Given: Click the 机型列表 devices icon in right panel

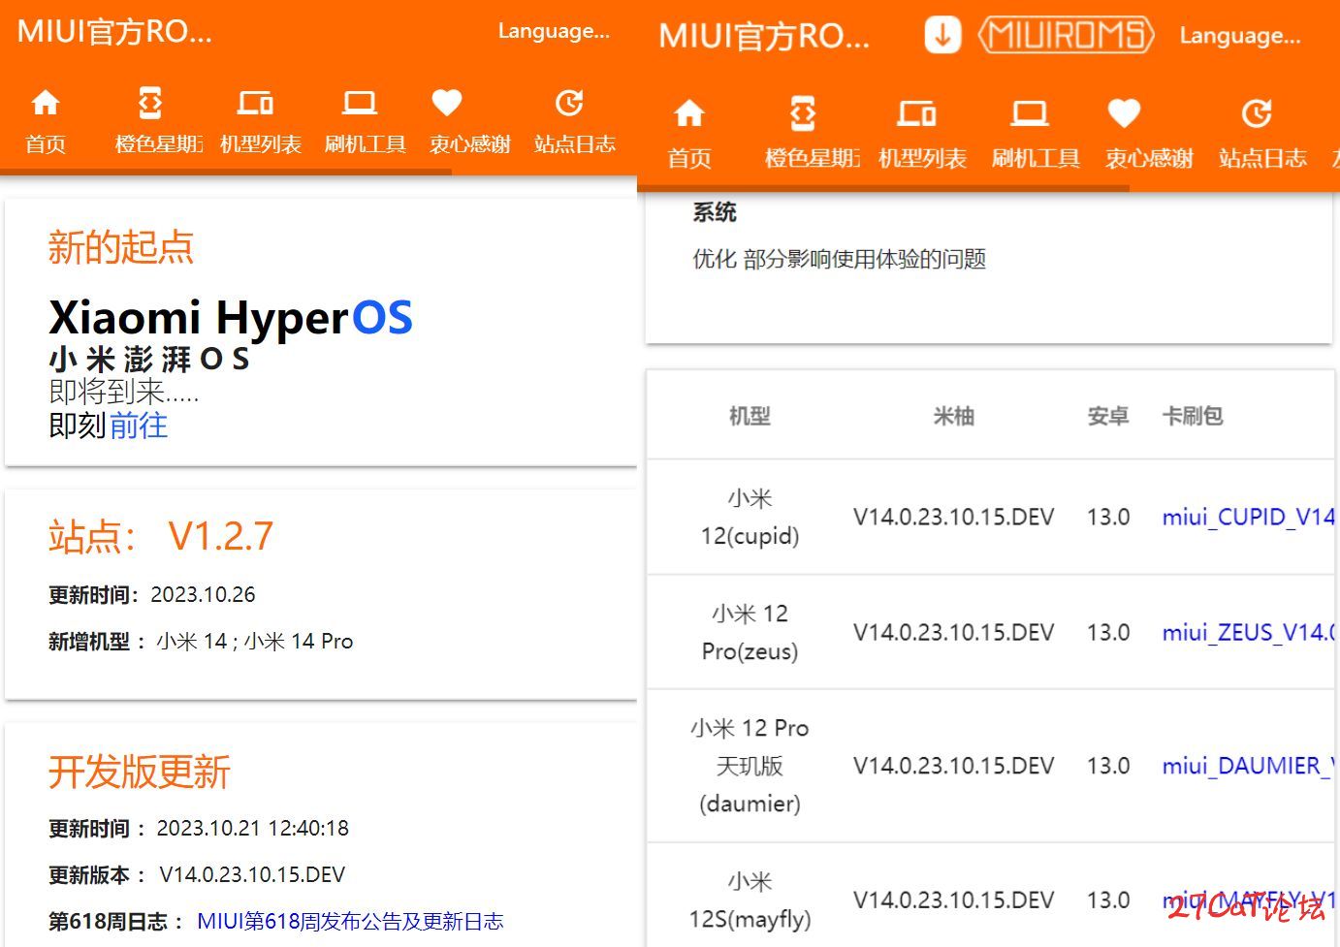Looking at the screenshot, I should [x=916, y=114].
